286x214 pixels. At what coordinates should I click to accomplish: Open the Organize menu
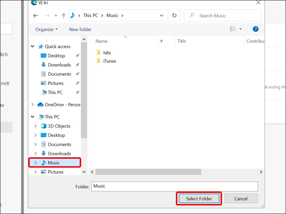(46, 29)
